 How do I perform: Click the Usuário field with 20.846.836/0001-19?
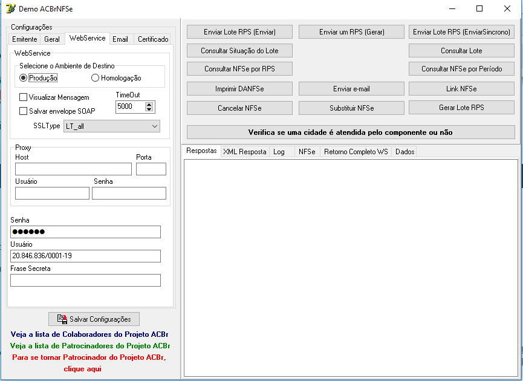pos(85,256)
